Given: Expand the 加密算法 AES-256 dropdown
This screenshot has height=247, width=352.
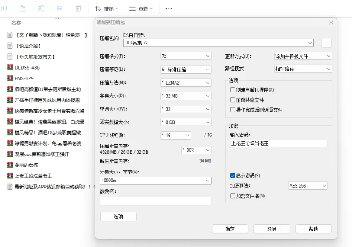Looking at the screenshot, I should point(308,186).
